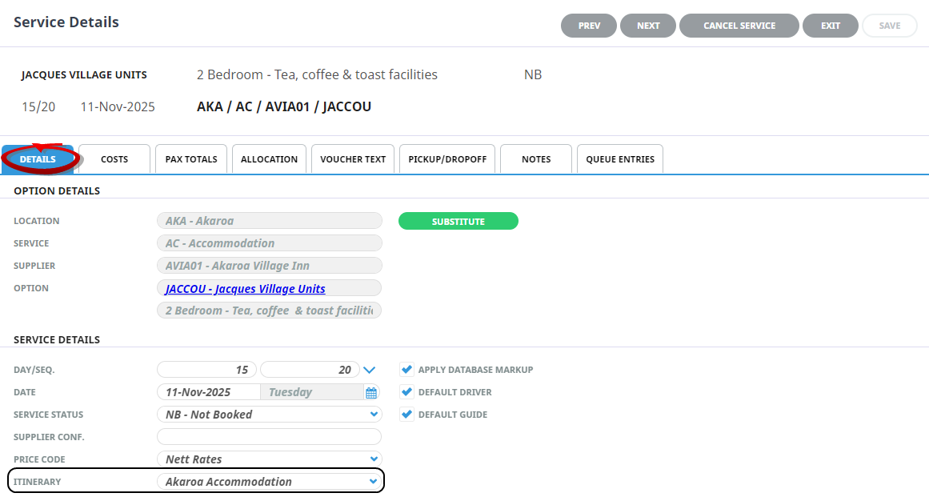Image resolution: width=929 pixels, height=497 pixels.
Task: Click the header text AKA / AC / AVIA01 / JACCOU
Action: [284, 106]
